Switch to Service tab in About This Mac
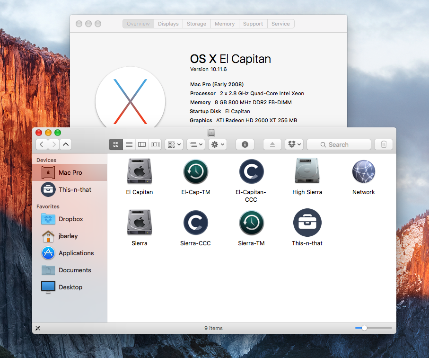Viewport: 429px width, 358px height. [280, 24]
